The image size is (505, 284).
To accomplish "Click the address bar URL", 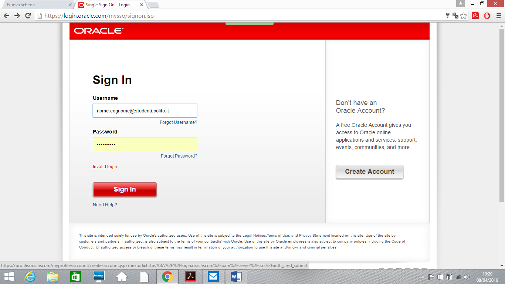I will pos(99,16).
